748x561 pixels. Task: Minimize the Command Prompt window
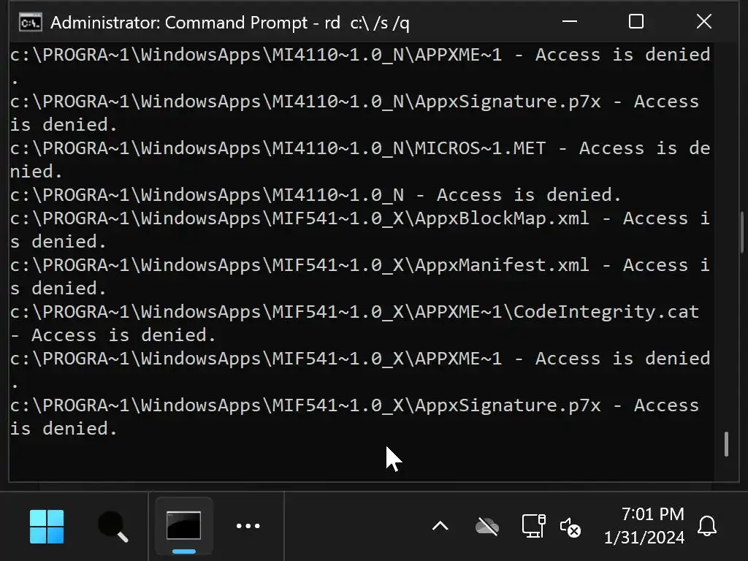tap(568, 22)
